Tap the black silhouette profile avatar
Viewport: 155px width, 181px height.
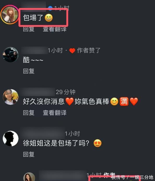(x=10, y=138)
